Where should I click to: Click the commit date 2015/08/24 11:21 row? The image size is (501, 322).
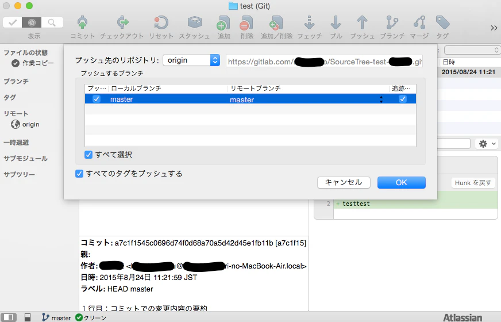(468, 72)
